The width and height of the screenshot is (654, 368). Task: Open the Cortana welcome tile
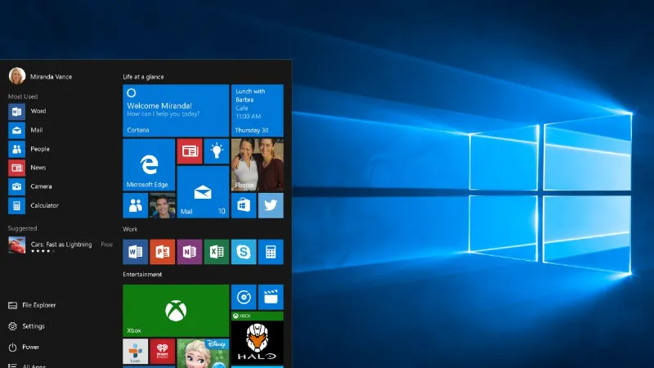[x=176, y=110]
